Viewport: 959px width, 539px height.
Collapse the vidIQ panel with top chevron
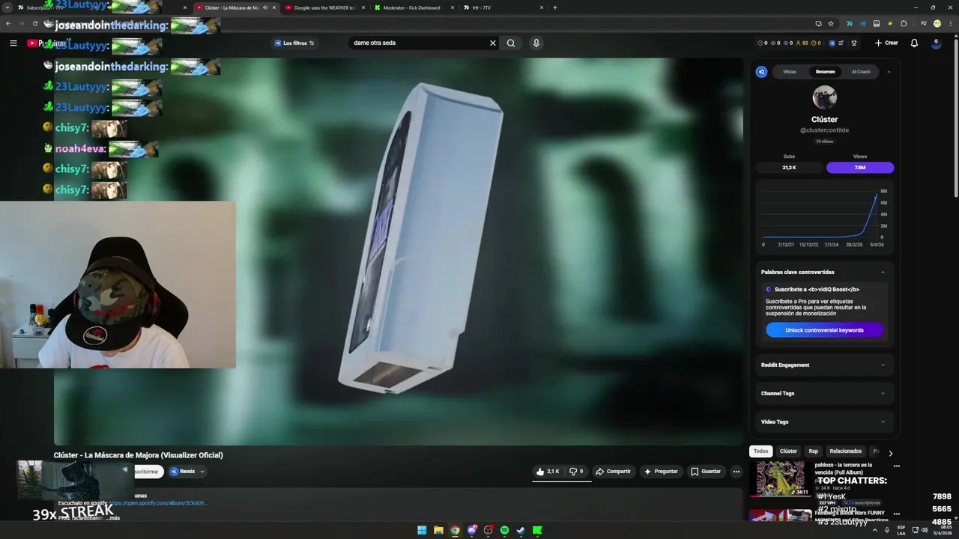[x=889, y=72]
